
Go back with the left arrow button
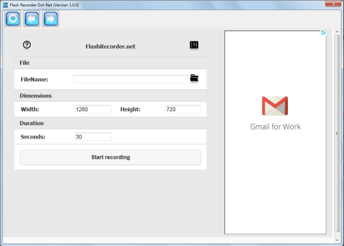pyautogui.click(x=32, y=19)
